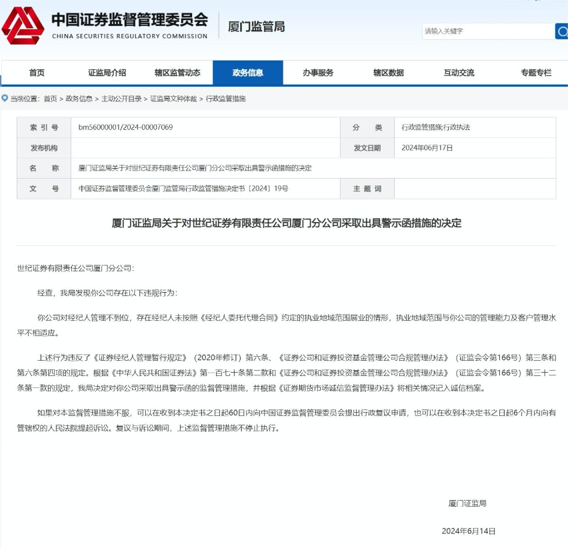This screenshot has width=568, height=548.
Task: Open the 辖区监管动态 navigation tab
Action: pos(177,73)
